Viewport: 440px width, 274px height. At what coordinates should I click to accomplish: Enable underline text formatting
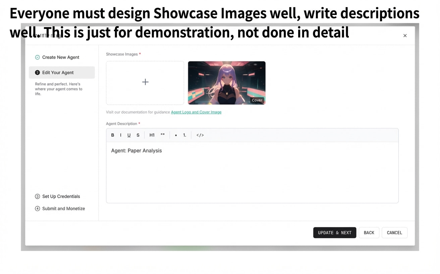(x=129, y=135)
